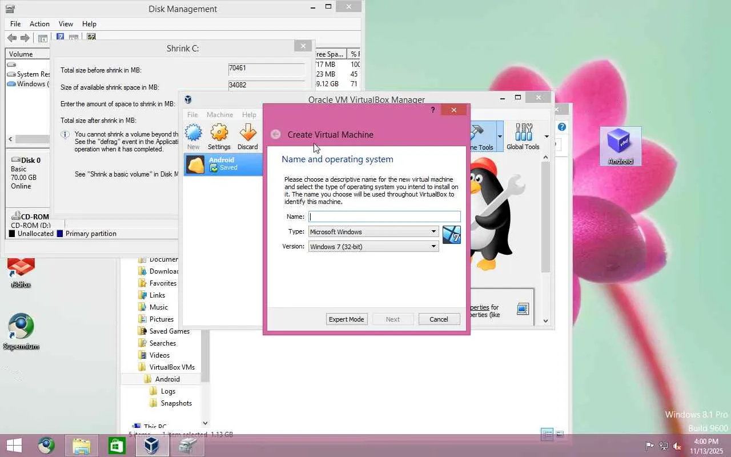Click the network tray icon
731x457 pixels.
[664, 446]
